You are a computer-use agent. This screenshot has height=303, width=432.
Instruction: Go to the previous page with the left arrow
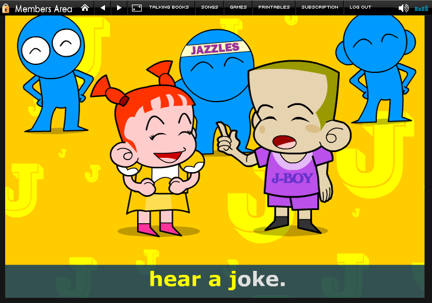pos(103,7)
